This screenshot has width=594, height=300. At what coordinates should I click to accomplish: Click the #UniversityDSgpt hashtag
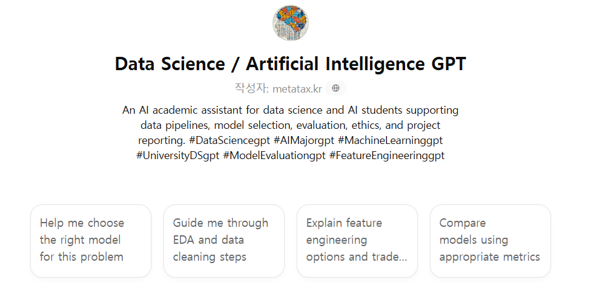[177, 155]
